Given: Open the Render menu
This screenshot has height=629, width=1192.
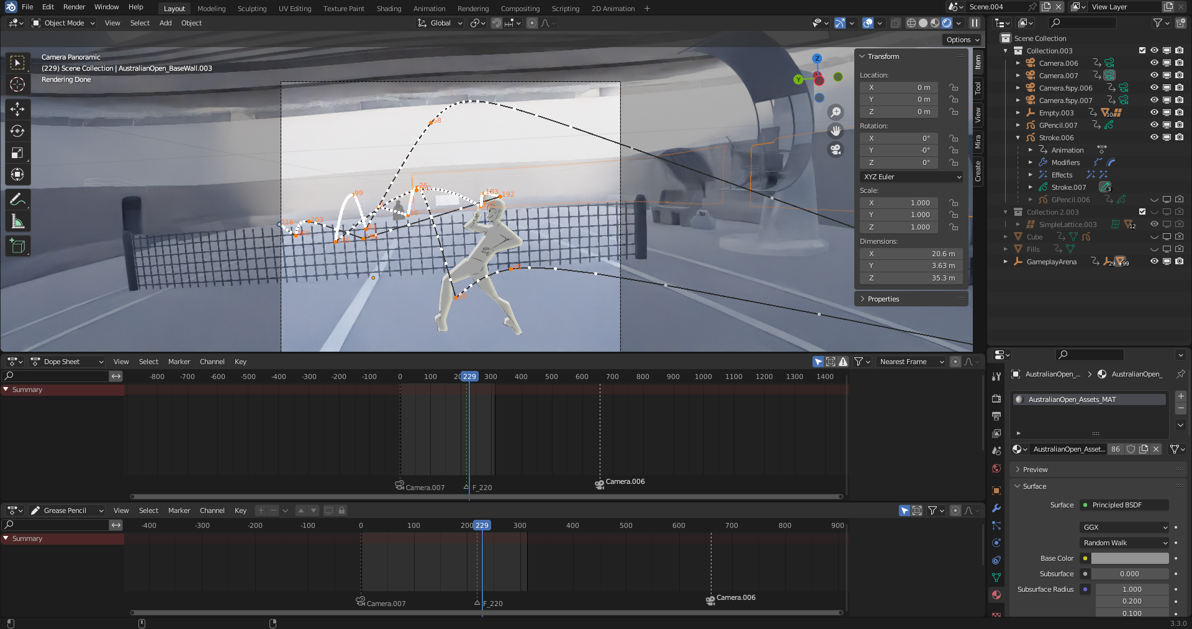Looking at the screenshot, I should pos(74,7).
